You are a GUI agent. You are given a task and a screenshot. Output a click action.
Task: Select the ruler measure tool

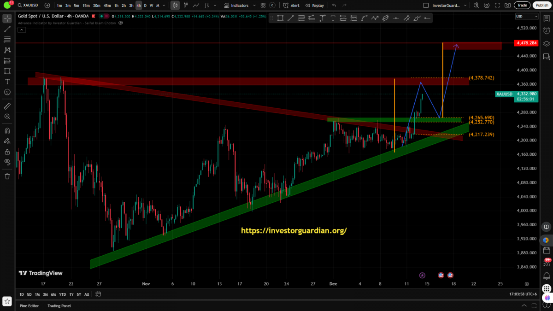7,106
